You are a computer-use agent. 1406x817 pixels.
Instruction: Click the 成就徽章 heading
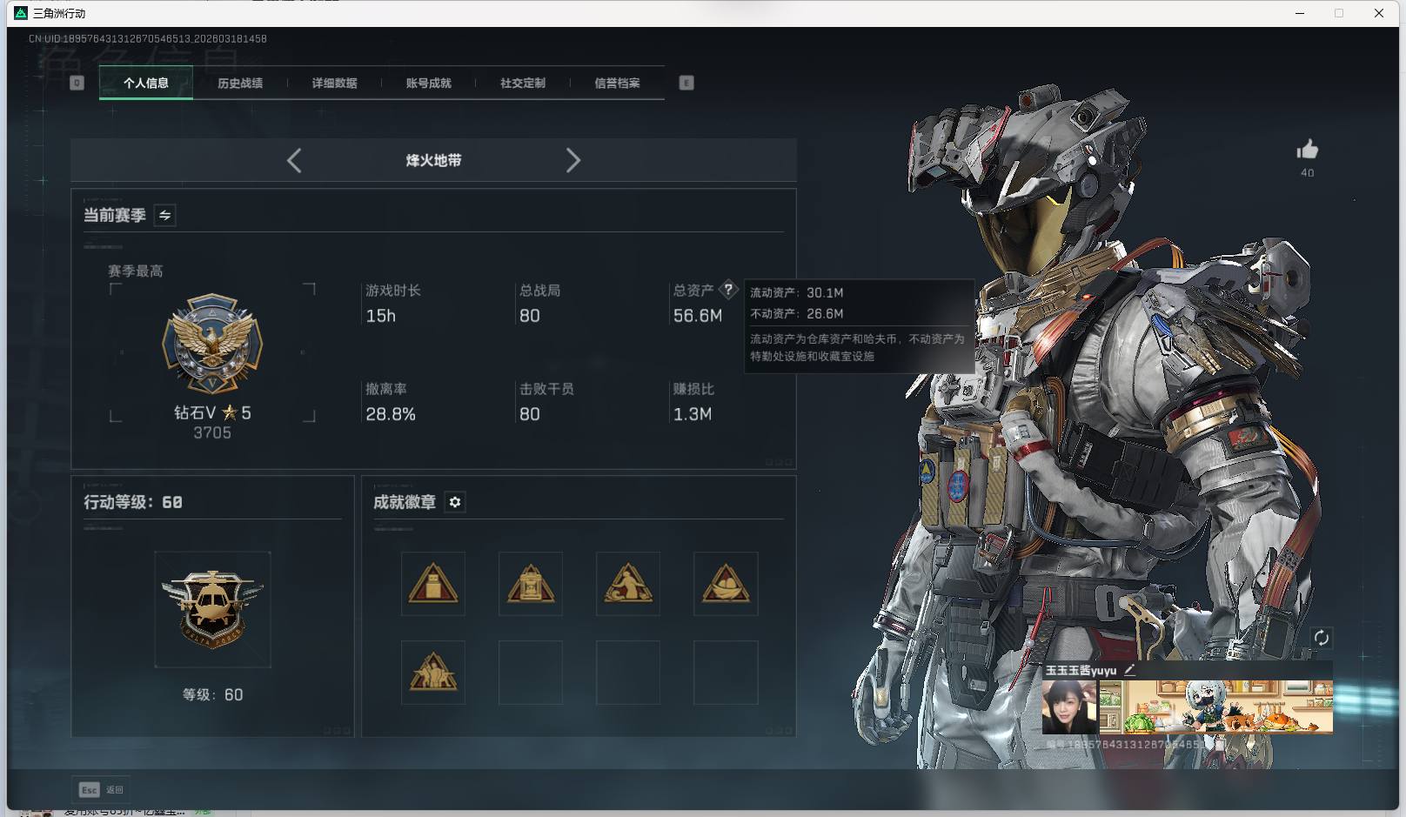point(405,502)
